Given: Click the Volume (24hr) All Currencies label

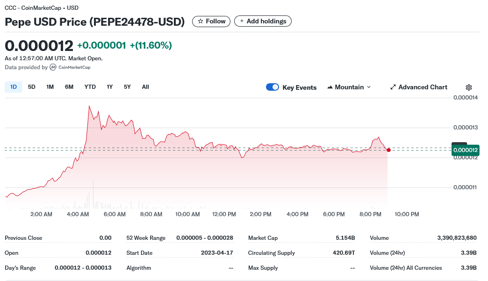Looking at the screenshot, I should 406,267.
